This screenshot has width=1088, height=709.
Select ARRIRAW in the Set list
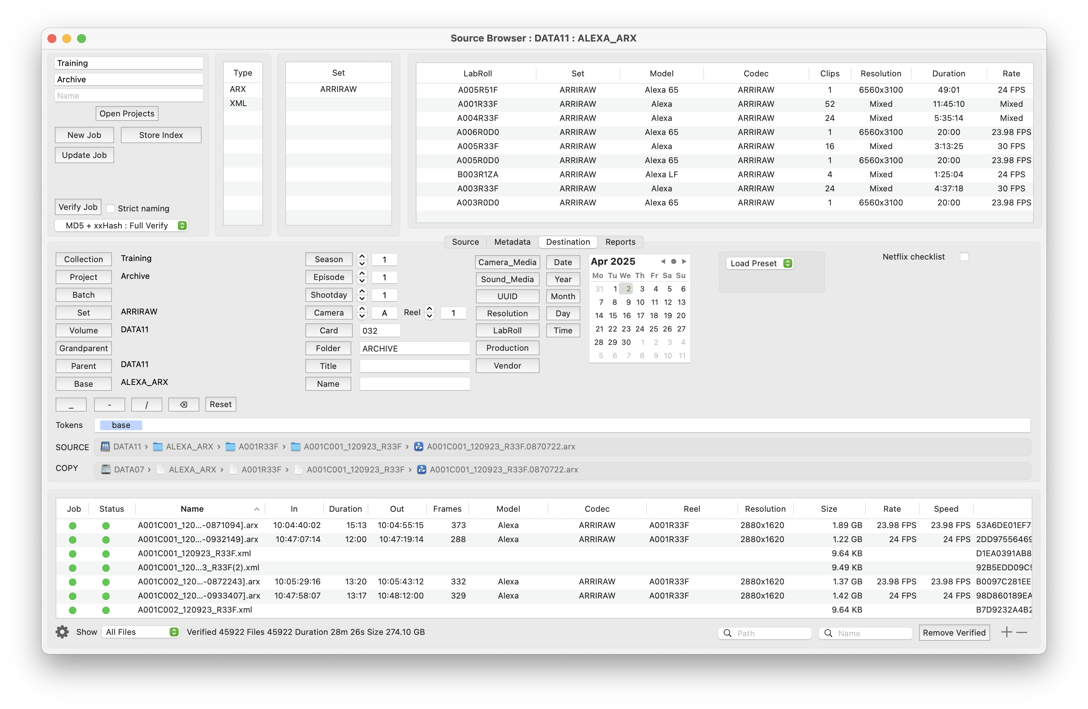(338, 89)
